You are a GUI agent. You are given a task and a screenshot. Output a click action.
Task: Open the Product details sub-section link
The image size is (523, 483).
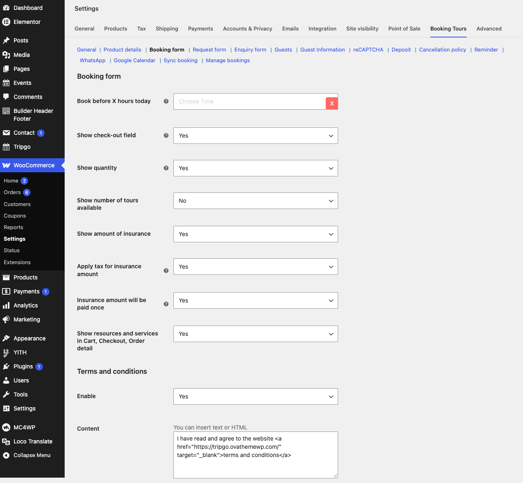coord(122,50)
